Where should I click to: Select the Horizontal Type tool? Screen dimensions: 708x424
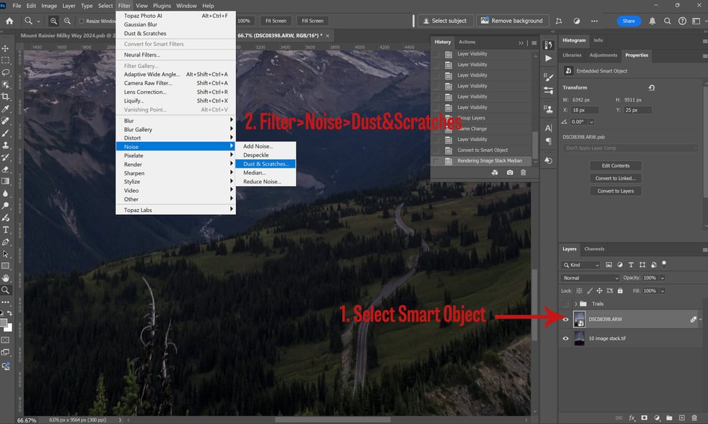(x=6, y=230)
